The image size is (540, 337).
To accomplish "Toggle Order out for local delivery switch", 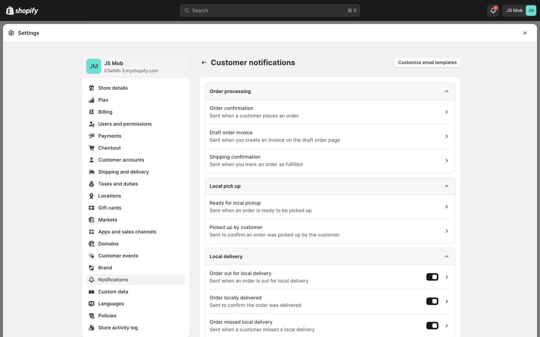I will point(432,277).
